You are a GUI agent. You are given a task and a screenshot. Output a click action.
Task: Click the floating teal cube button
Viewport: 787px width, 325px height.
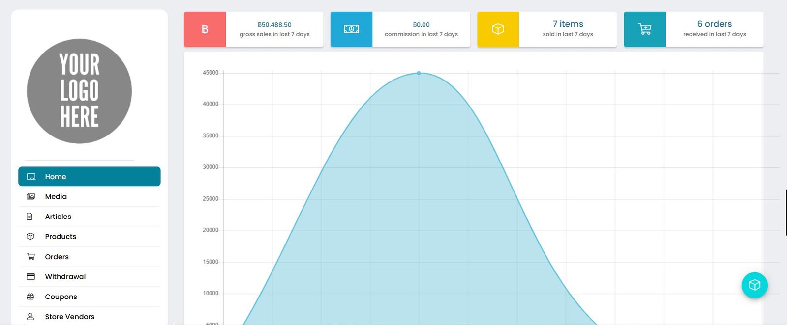tap(755, 285)
